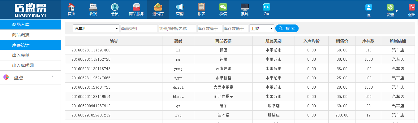The height and width of the screenshot is (123, 418).
Task: Click the user profile icon 陈
Action: (368, 8)
